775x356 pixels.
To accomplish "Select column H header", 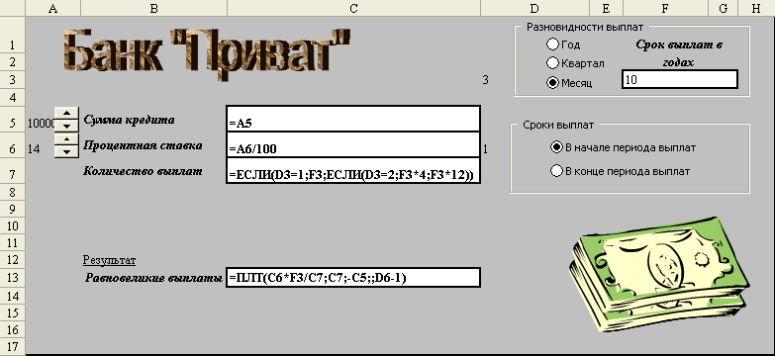I will coord(756,8).
